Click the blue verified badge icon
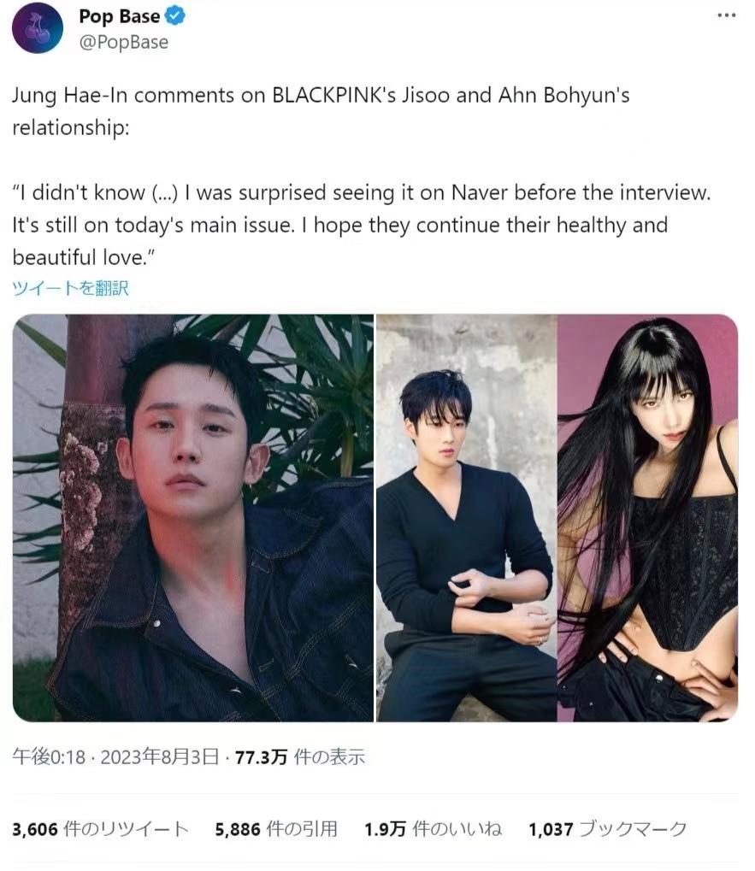This screenshot has width=755, height=871. [175, 15]
